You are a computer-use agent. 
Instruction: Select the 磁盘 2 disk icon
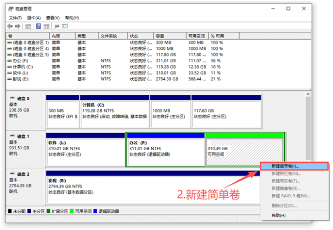[x=12, y=174]
